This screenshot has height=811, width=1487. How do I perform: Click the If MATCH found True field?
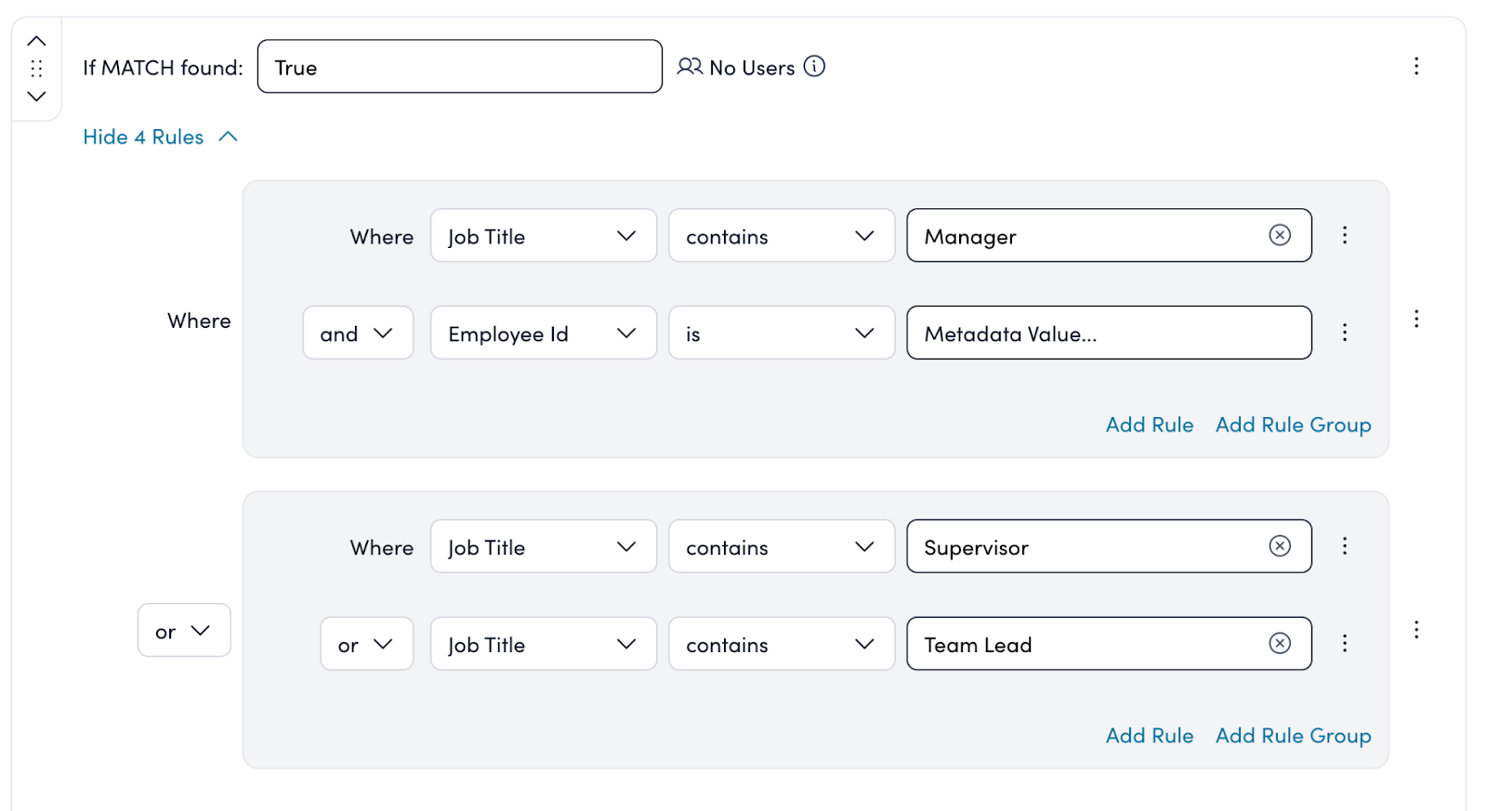click(x=459, y=67)
